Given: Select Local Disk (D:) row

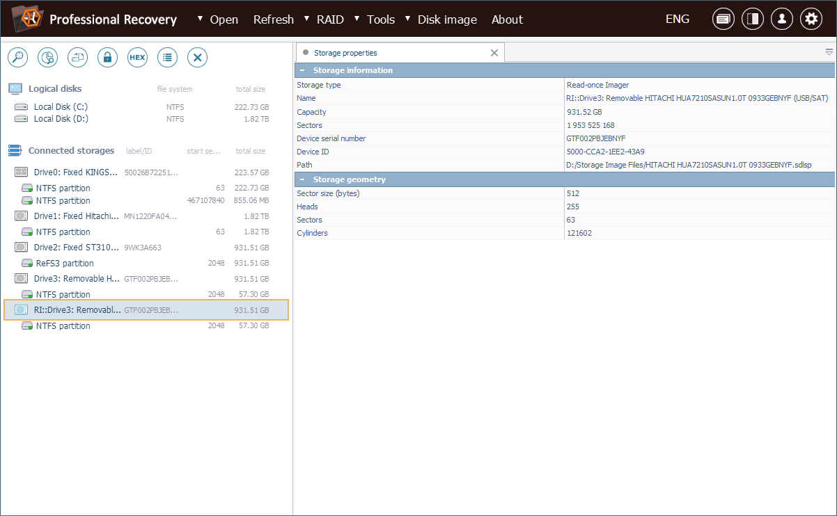Looking at the screenshot, I should point(146,119).
